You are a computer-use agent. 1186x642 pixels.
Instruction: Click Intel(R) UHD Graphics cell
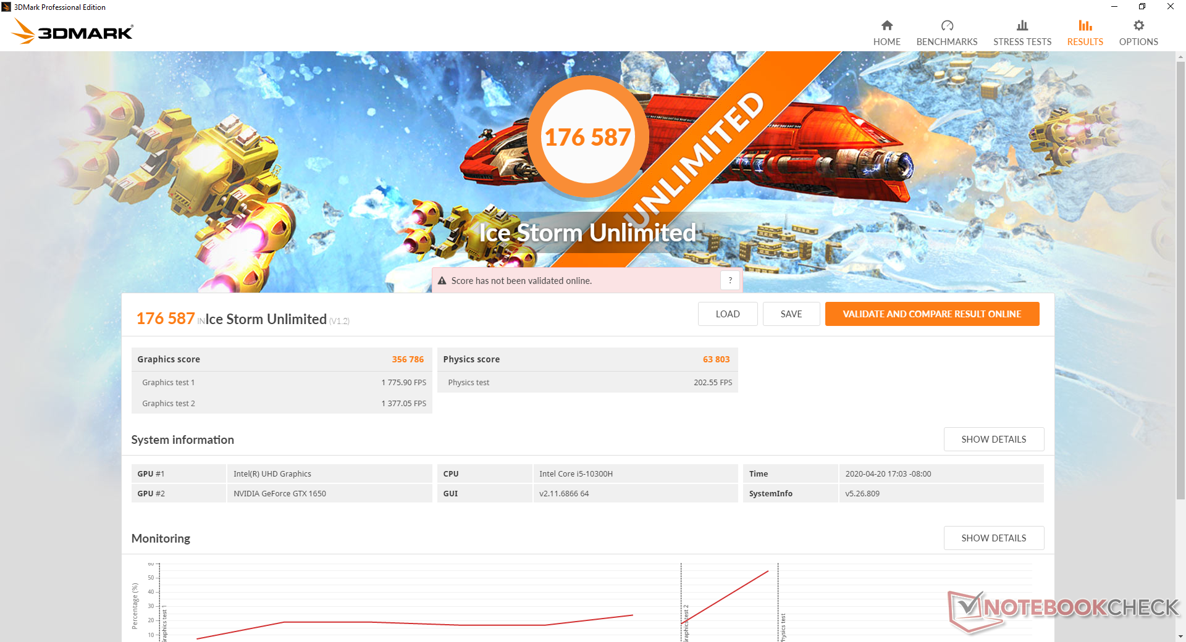coord(329,473)
